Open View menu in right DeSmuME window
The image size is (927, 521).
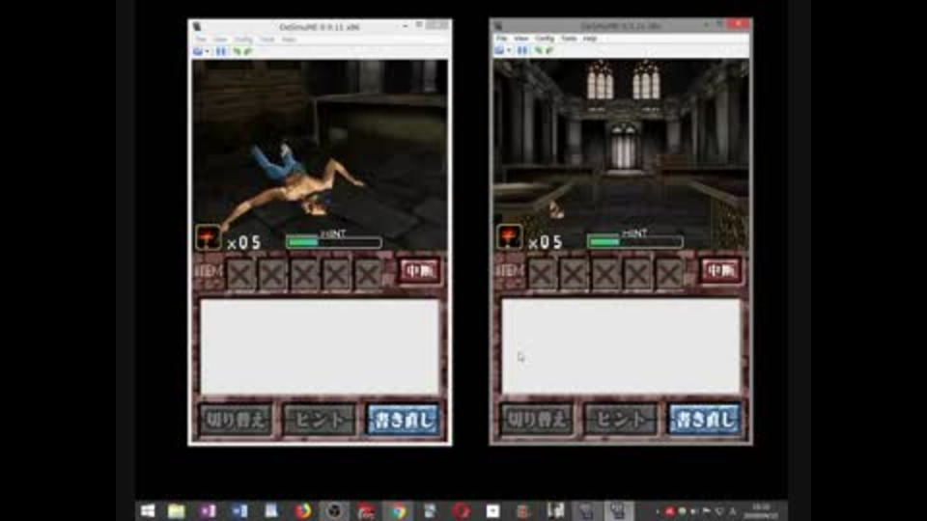pos(520,39)
